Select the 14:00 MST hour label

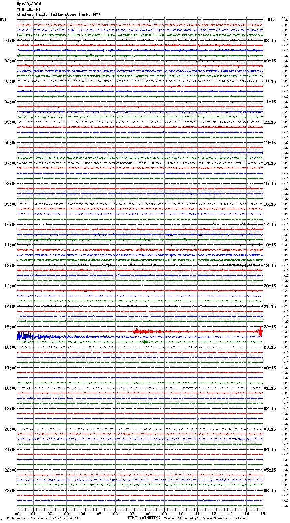(11, 307)
